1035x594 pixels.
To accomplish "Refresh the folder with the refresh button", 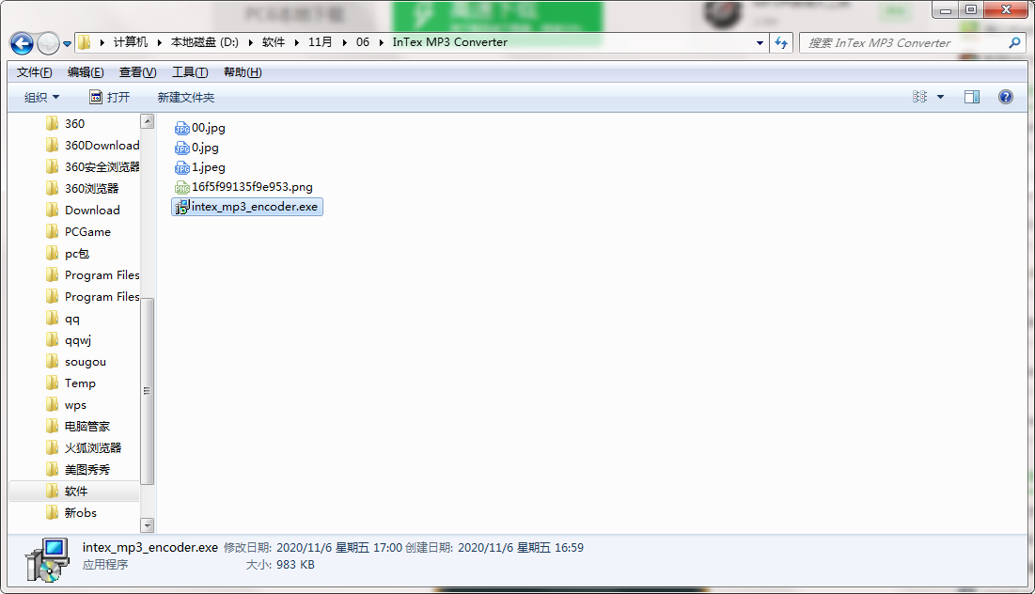I will [x=781, y=43].
